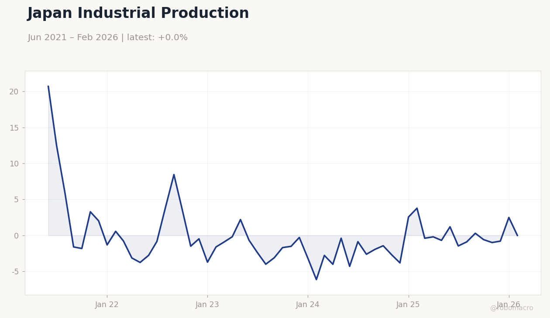Click the final data point at 0.0
The image size is (550, 318).
[517, 235]
